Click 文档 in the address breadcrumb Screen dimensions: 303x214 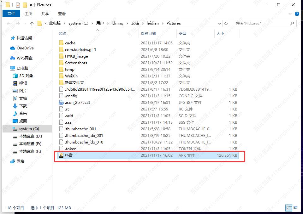135,23
